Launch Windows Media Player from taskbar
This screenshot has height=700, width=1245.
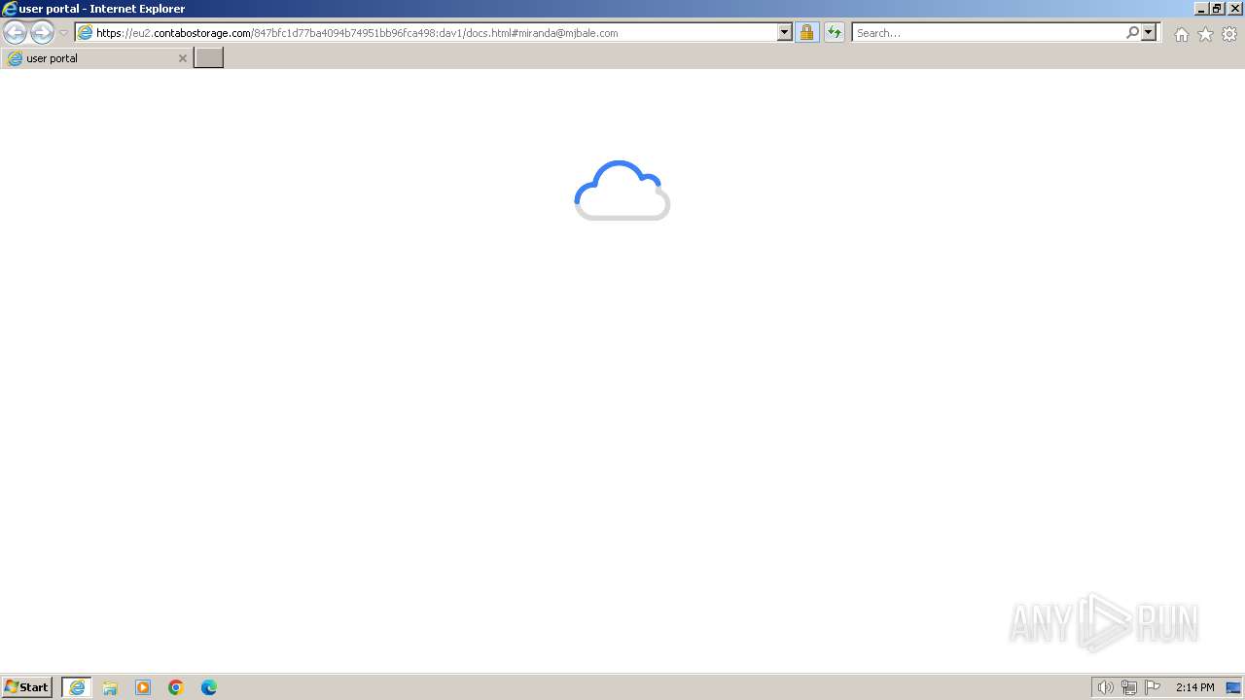tap(143, 687)
